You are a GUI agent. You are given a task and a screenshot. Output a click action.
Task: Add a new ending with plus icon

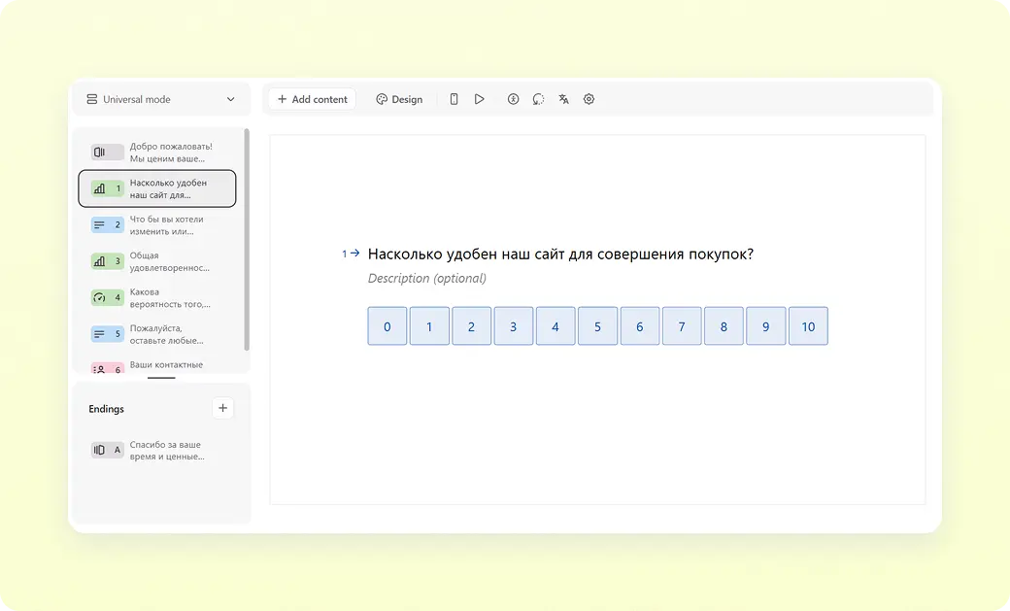[x=222, y=408]
